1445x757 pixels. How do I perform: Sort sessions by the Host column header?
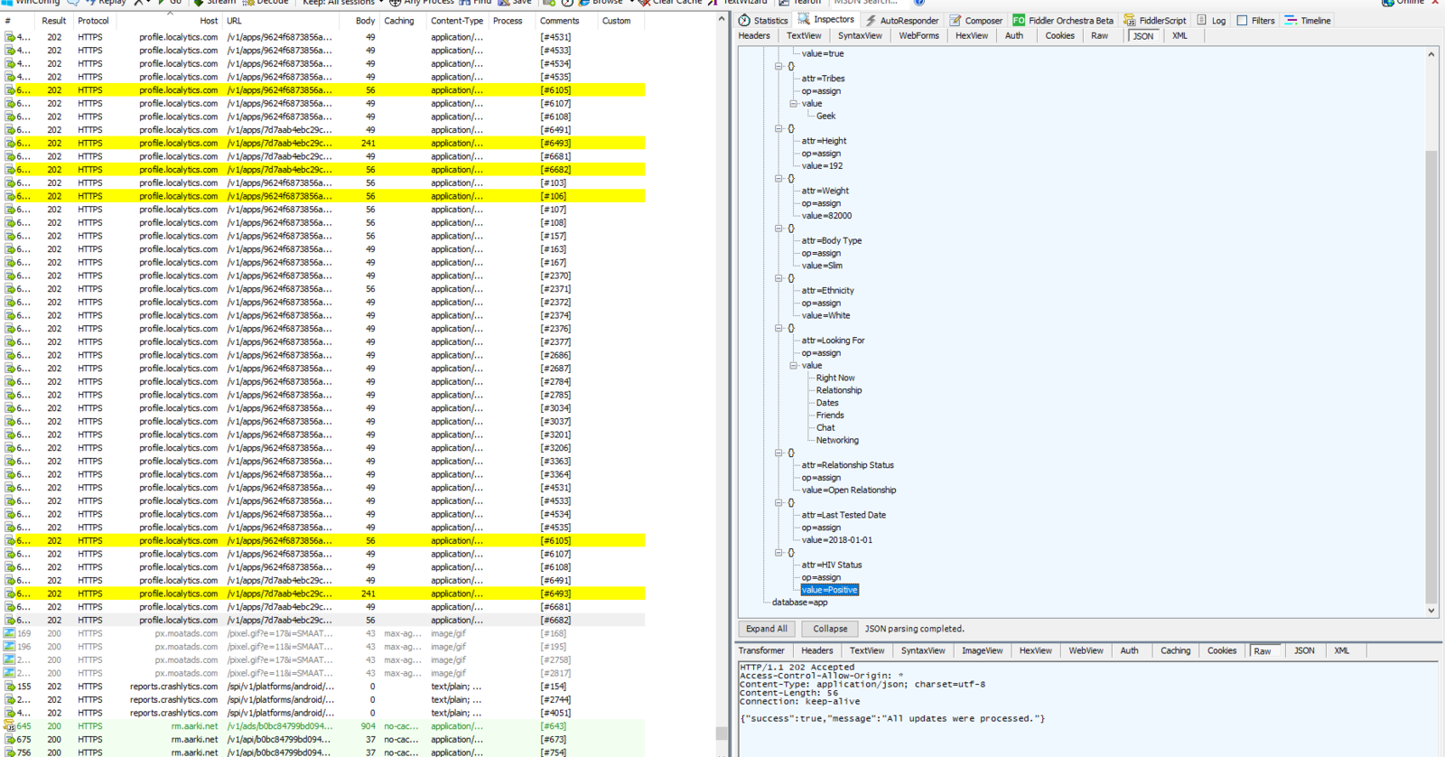click(208, 20)
